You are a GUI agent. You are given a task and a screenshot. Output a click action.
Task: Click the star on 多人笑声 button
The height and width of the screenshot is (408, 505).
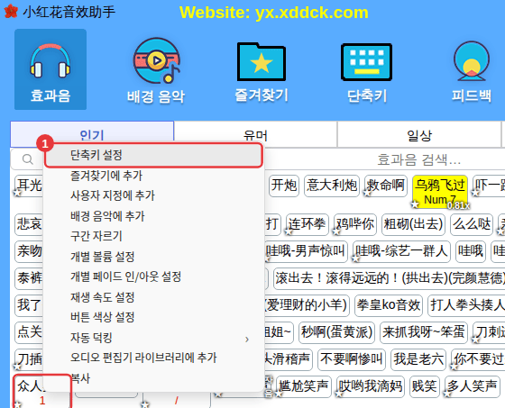(x=447, y=394)
